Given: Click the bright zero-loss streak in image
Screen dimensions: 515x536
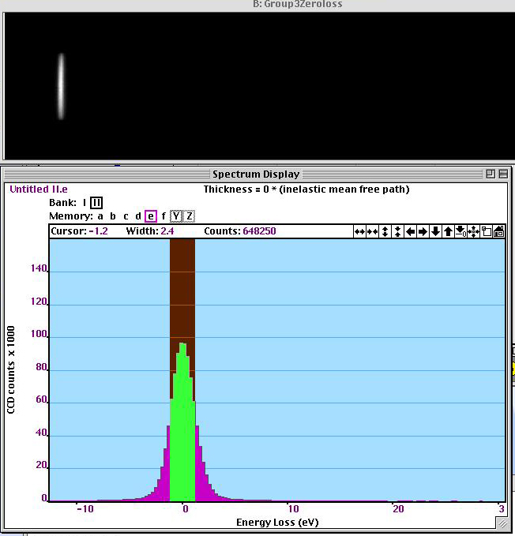Looking at the screenshot, I should [61, 86].
